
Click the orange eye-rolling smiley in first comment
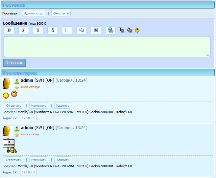(14, 94)
